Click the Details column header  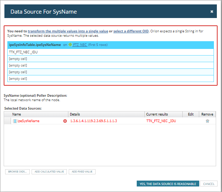pyautogui.click(x=106, y=114)
